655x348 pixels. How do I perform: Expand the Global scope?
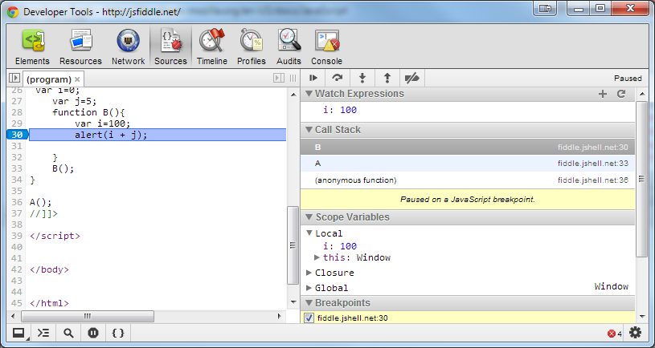pyautogui.click(x=309, y=288)
